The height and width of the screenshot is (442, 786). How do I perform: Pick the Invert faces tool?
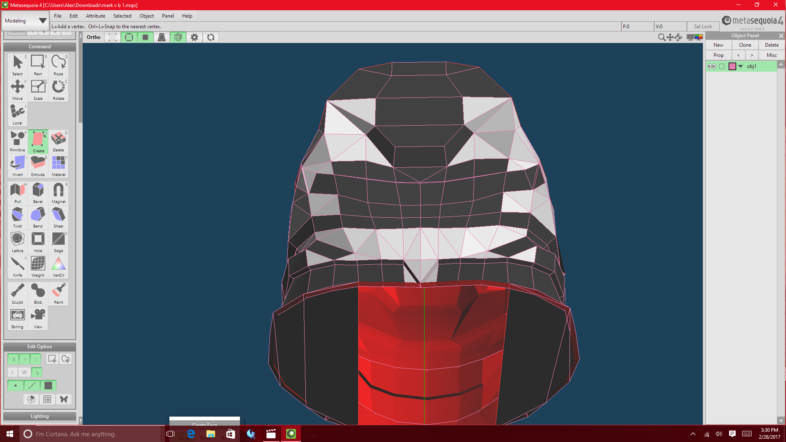click(x=18, y=166)
